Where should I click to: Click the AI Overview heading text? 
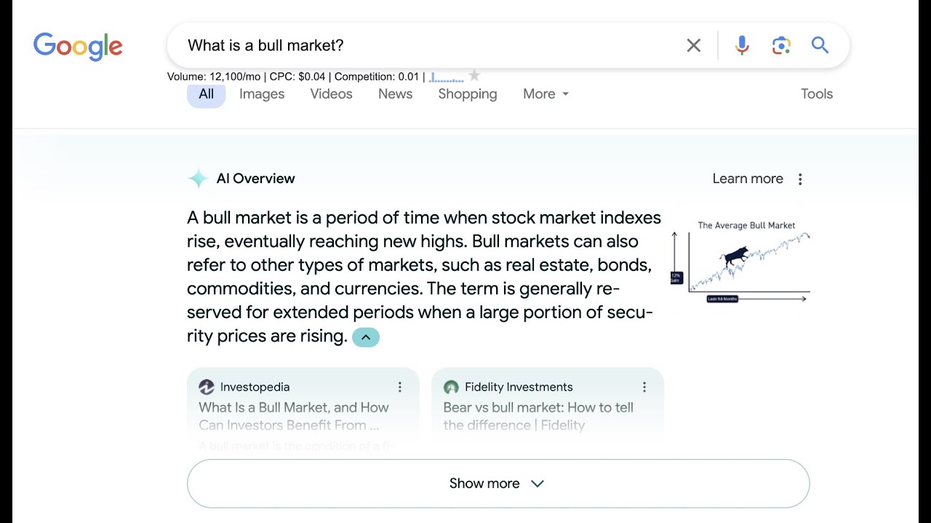click(x=255, y=179)
